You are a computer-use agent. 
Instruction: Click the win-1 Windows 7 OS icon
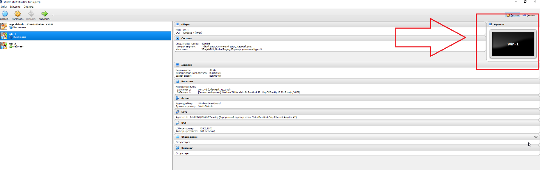tap(4, 35)
